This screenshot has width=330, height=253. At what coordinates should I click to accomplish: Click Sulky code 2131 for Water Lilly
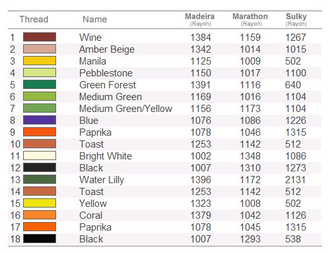(296, 180)
